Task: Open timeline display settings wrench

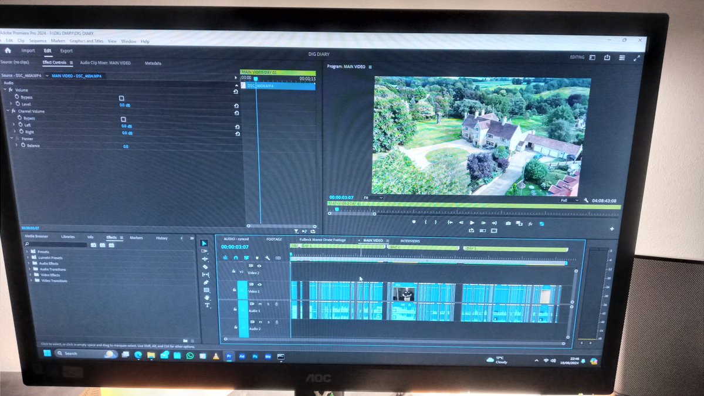Action: [x=267, y=258]
